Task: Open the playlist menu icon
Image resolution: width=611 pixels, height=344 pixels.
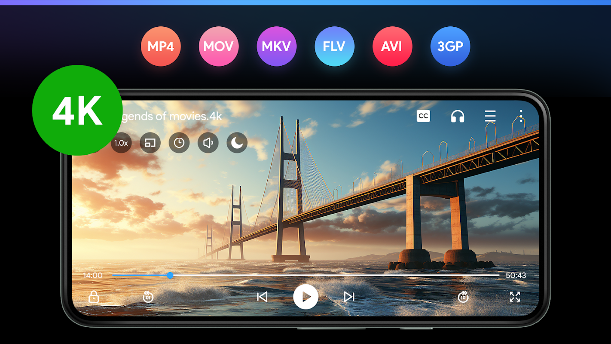Action: (x=490, y=116)
